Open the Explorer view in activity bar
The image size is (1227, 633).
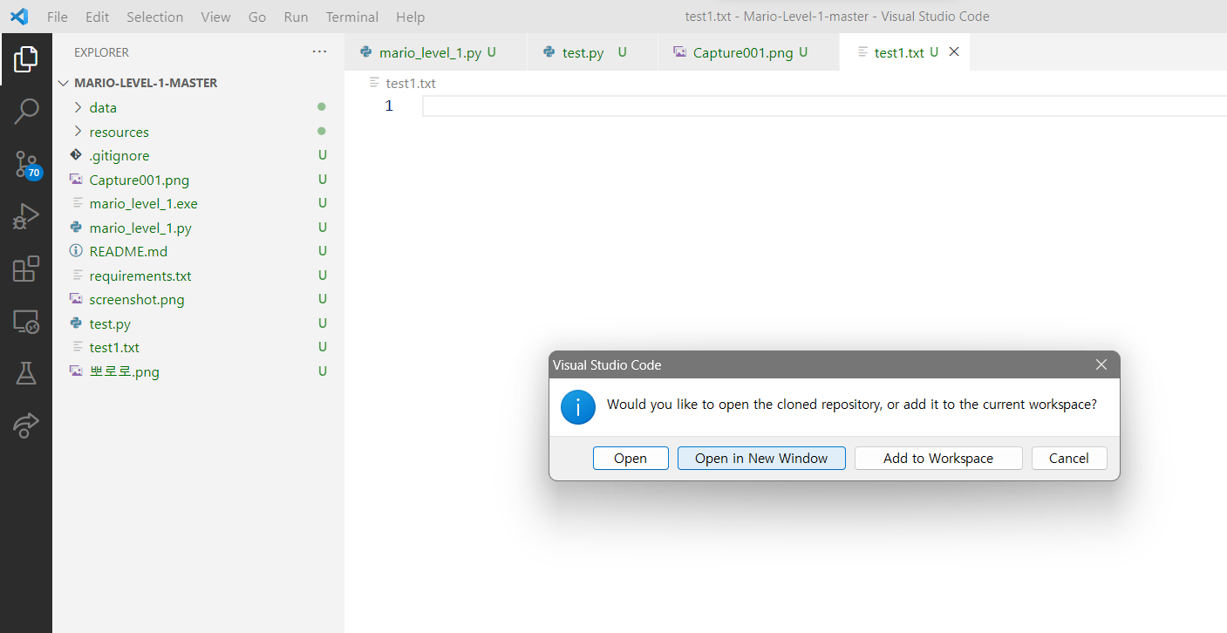(x=26, y=59)
